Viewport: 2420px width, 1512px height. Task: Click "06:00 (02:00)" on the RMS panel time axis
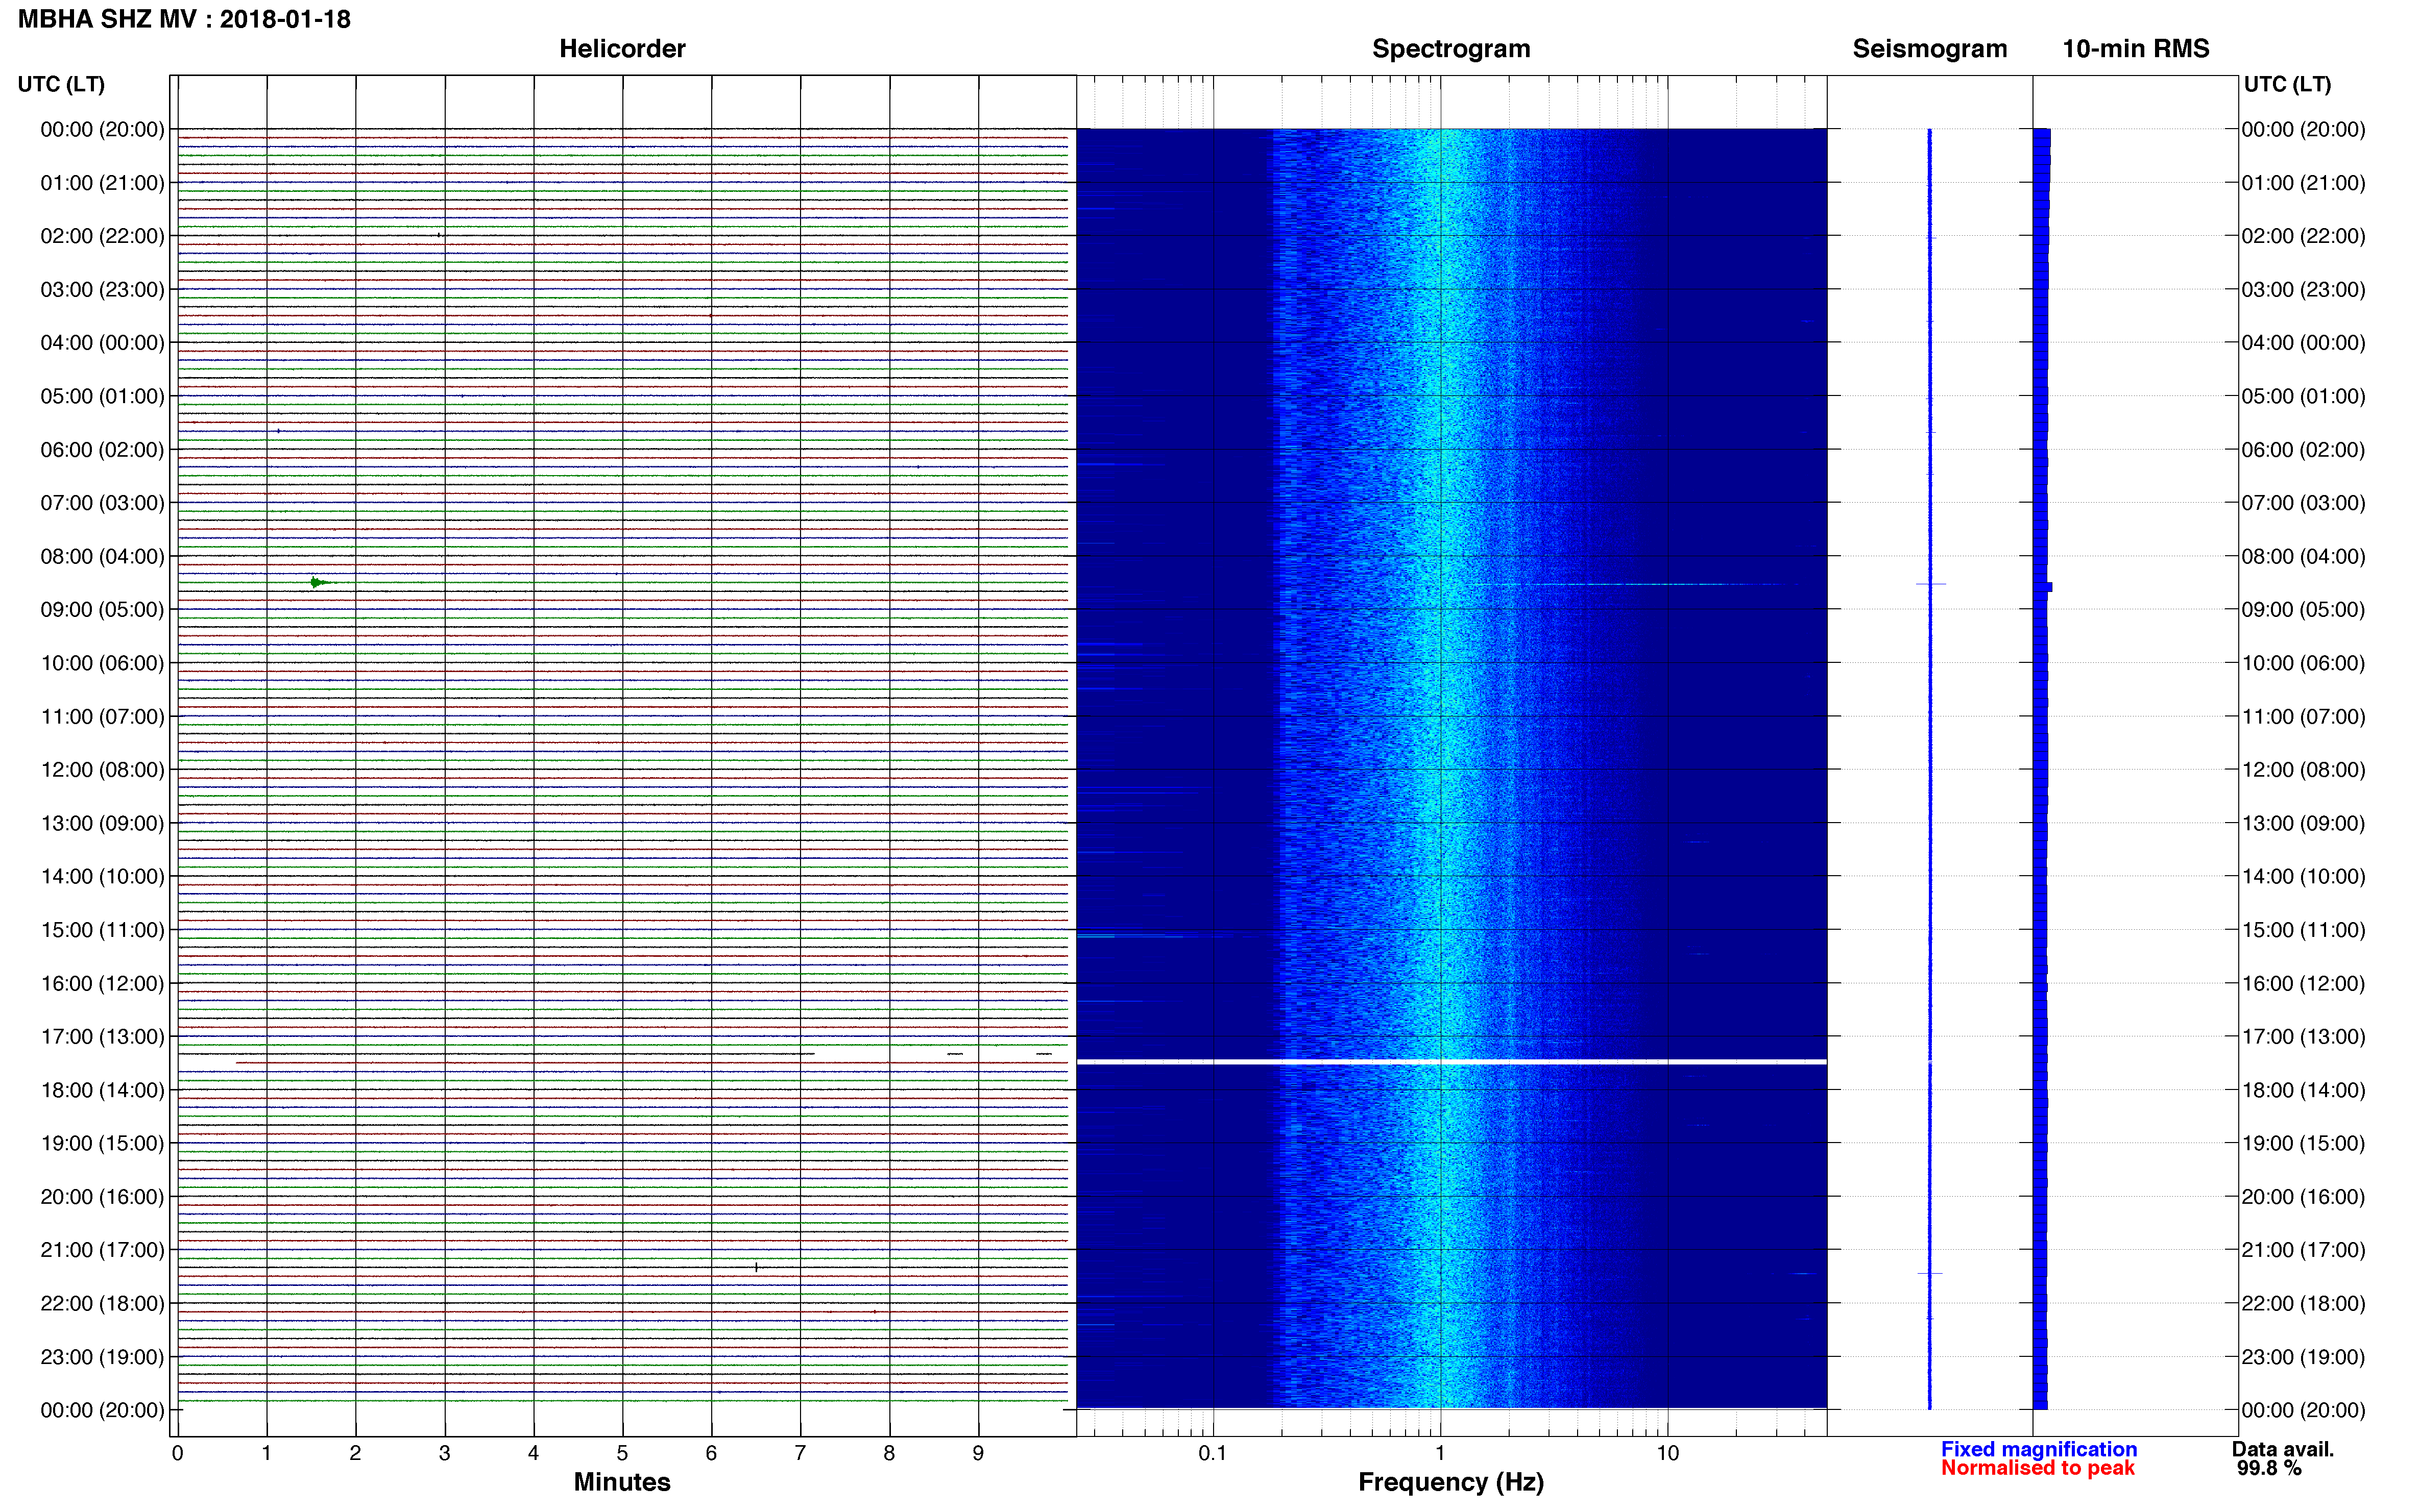(2303, 449)
